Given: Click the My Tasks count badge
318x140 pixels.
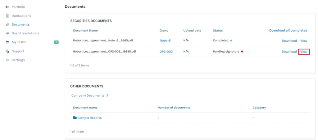Looking at the screenshot, I should pyautogui.click(x=56, y=42).
